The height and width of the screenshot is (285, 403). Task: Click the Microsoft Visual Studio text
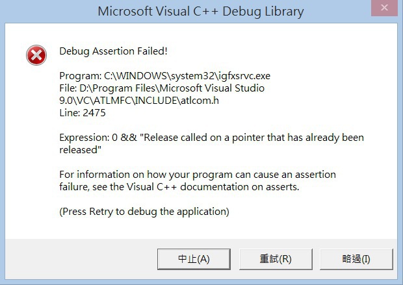(212, 88)
